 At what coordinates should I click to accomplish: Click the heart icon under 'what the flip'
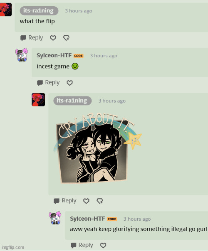pyautogui.click(x=53, y=38)
